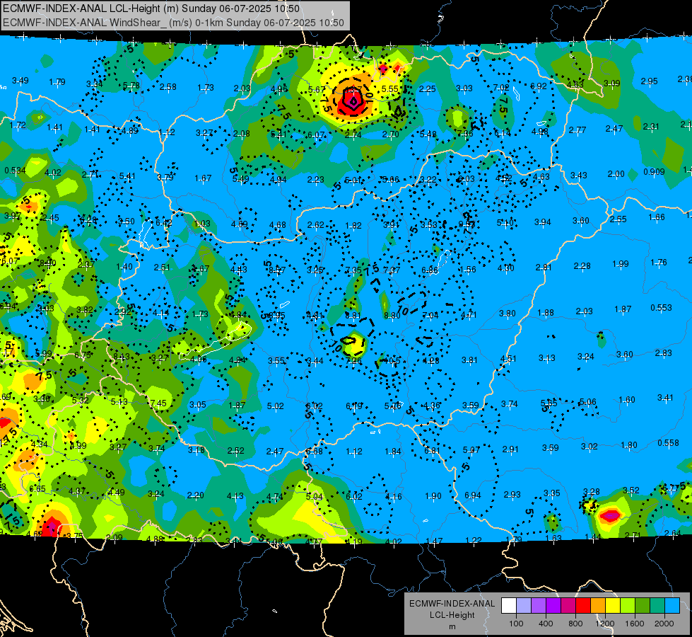Click the wind shear value 2.55

click(x=618, y=219)
